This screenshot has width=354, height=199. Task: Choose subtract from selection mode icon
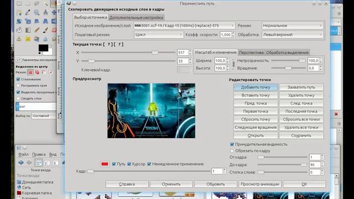[x=44, y=72]
